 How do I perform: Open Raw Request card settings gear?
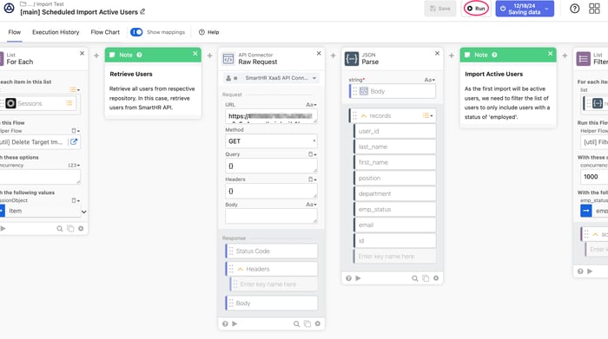coord(318,323)
